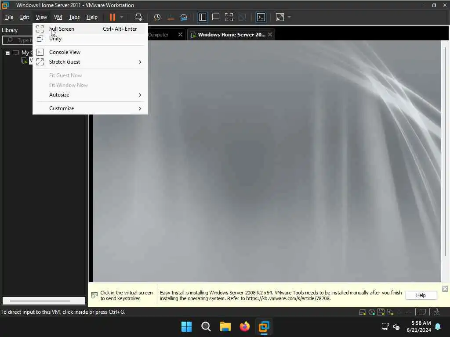
Task: Open File Explorer from the taskbar
Action: pos(225,326)
